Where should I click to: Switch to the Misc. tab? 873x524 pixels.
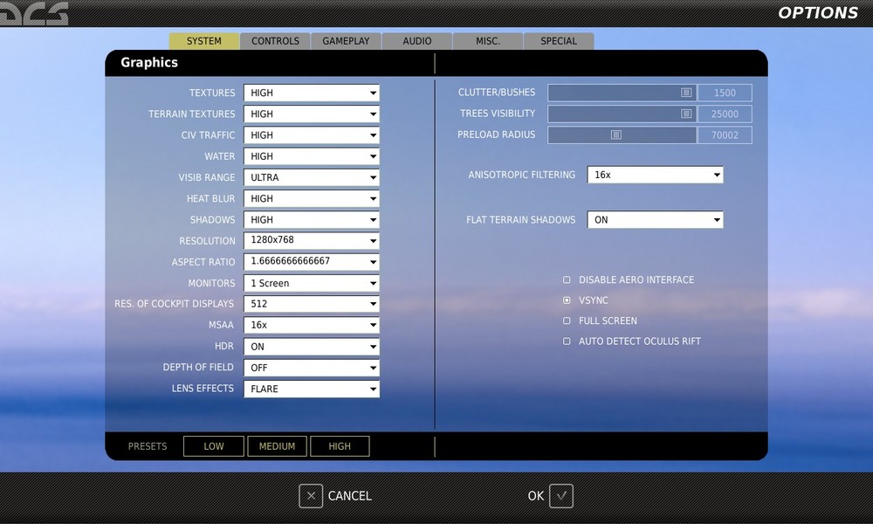pos(488,41)
